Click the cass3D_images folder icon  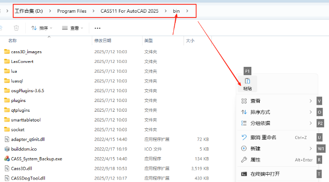click(7, 52)
